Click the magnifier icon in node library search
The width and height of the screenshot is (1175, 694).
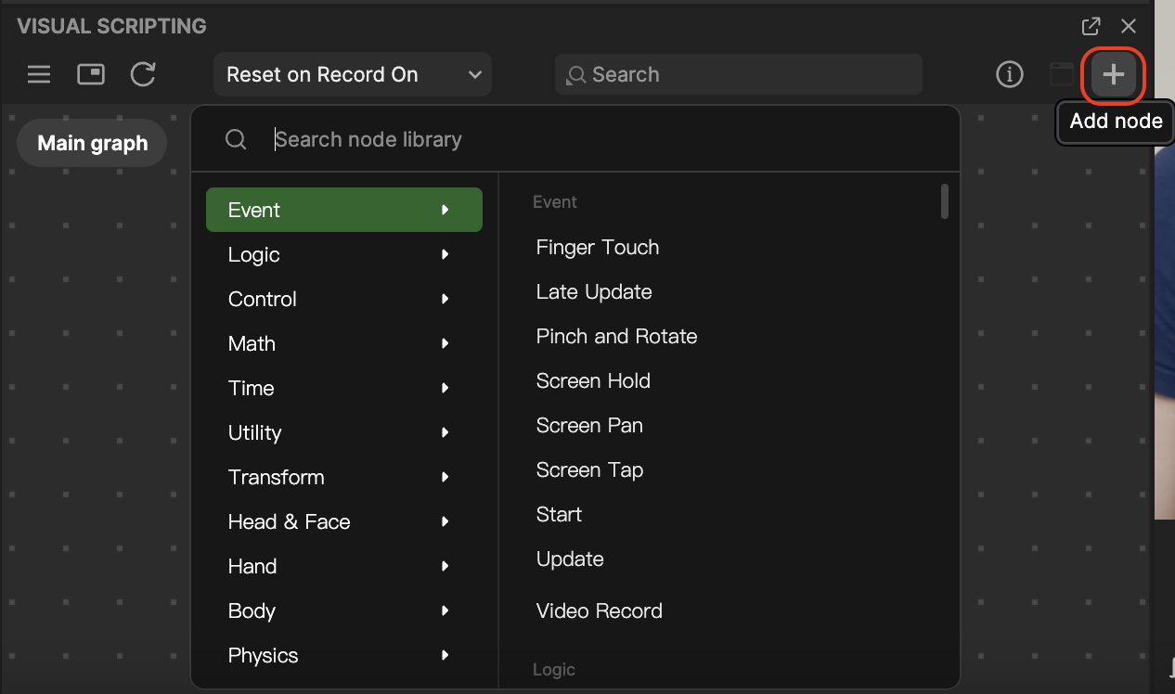[237, 139]
